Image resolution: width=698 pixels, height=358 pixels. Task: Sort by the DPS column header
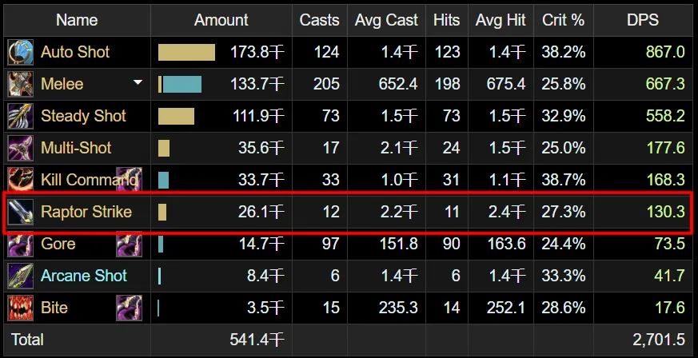642,20
